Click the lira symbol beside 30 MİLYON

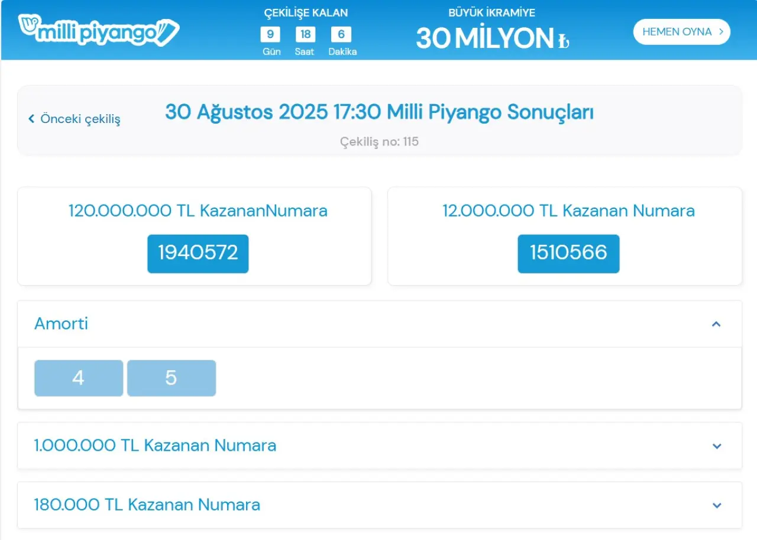tap(563, 41)
